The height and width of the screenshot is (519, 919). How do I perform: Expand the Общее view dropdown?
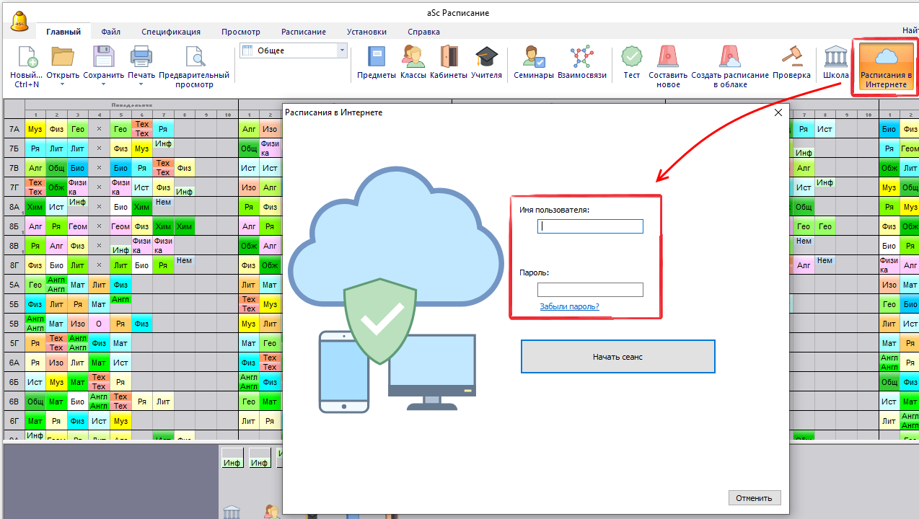[x=342, y=50]
